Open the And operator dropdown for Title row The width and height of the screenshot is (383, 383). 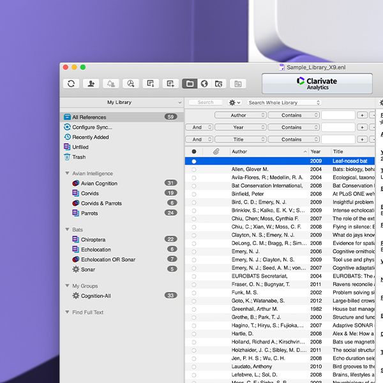pos(199,139)
